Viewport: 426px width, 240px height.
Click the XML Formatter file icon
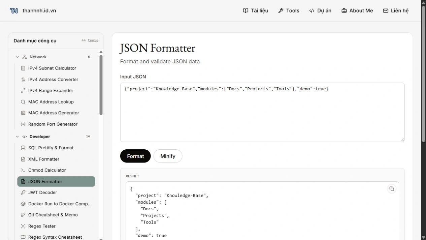(23, 159)
